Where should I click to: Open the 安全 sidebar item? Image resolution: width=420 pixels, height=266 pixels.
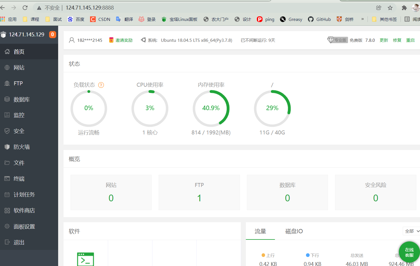29,131
